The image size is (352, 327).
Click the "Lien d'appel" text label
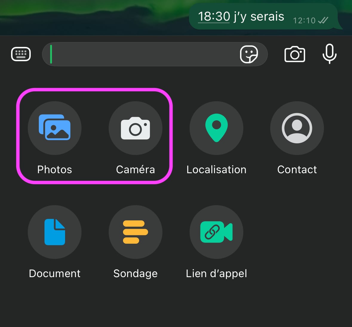[216, 274]
